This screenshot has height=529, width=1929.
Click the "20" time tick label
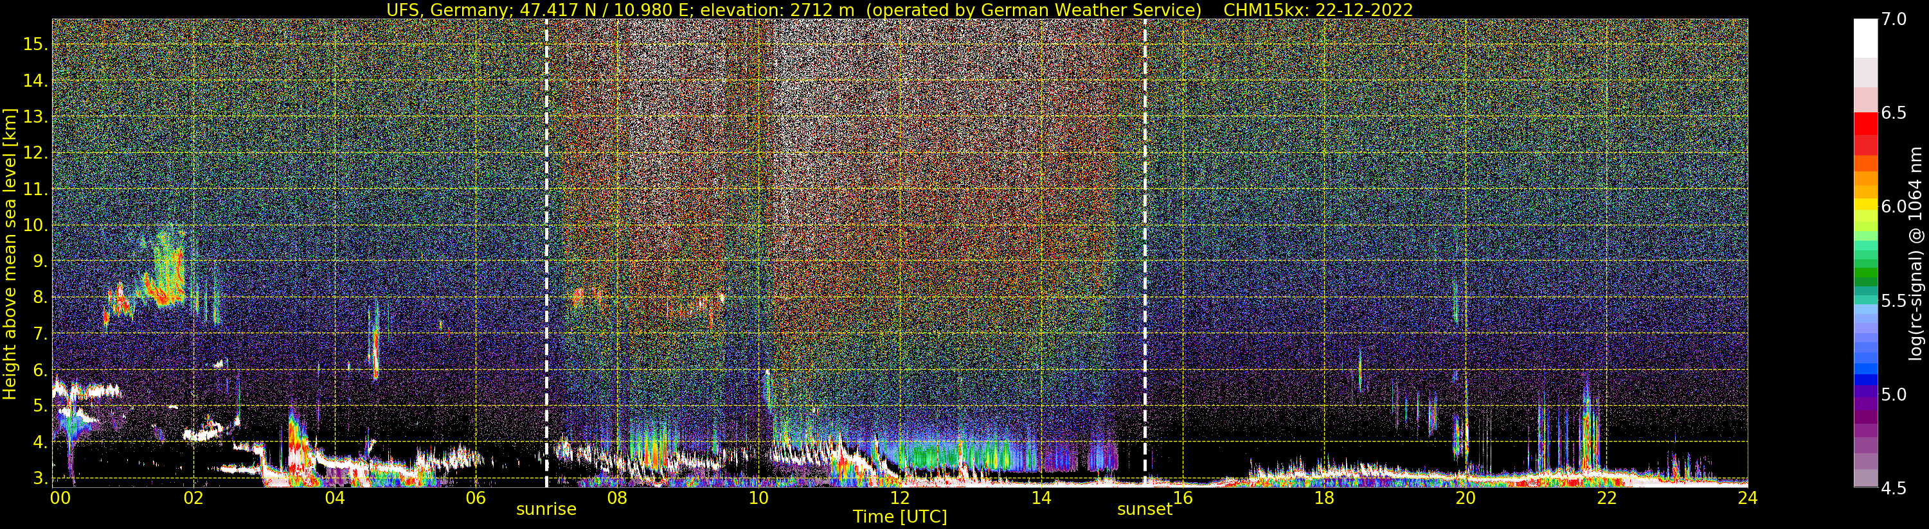pos(1465,498)
